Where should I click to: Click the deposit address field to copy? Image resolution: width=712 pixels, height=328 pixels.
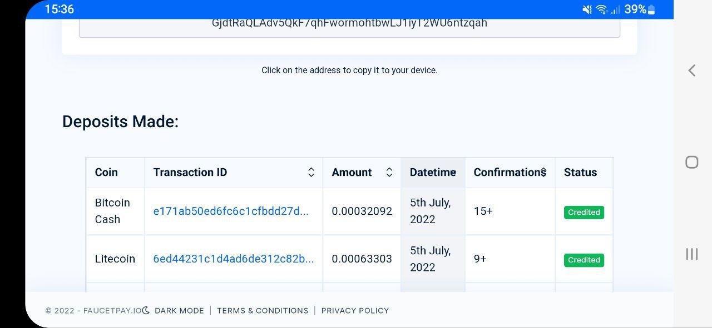[x=349, y=26]
